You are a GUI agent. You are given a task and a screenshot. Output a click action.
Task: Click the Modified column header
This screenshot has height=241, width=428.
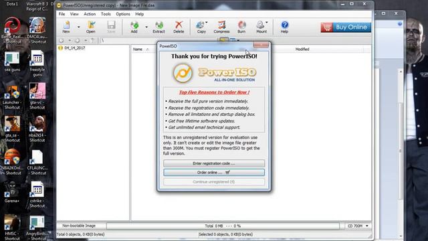tap(302, 49)
